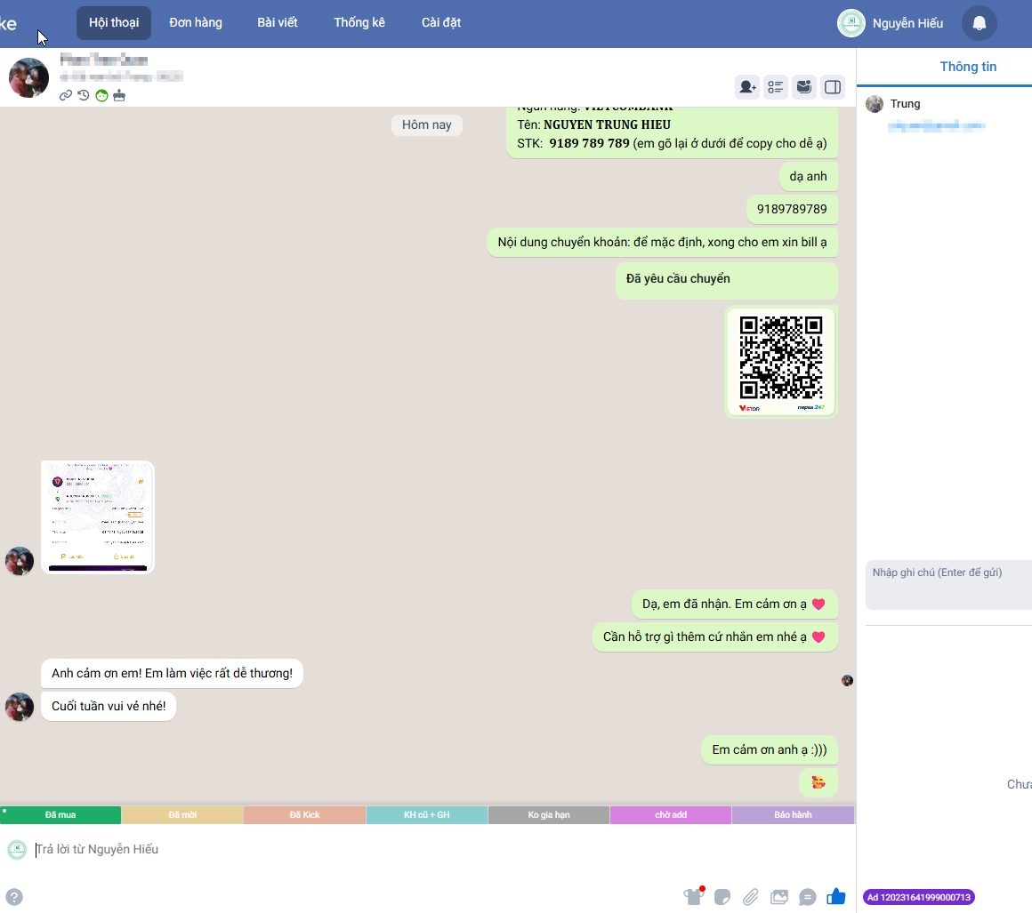Open the checklist options icon

point(776,86)
